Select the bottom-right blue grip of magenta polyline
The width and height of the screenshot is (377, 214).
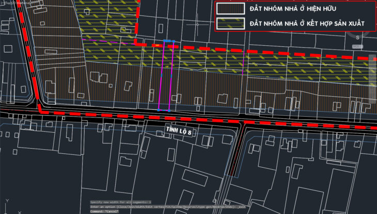169,110
